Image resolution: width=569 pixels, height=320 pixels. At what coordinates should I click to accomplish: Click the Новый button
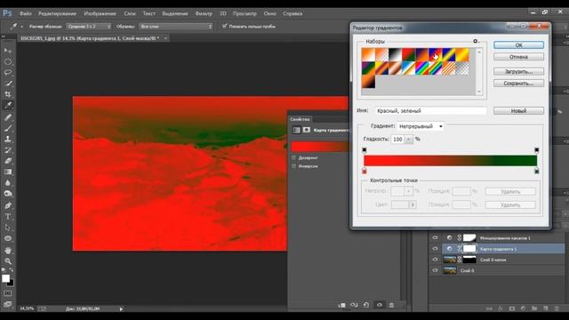(518, 111)
